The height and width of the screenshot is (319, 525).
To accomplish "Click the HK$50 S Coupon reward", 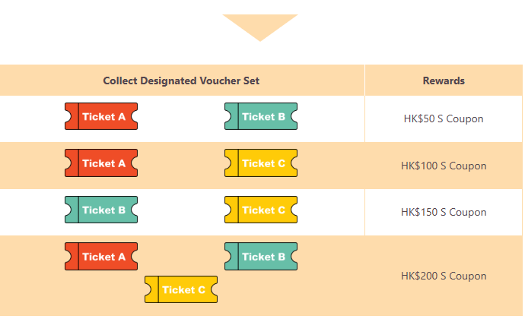I will (x=444, y=118).
